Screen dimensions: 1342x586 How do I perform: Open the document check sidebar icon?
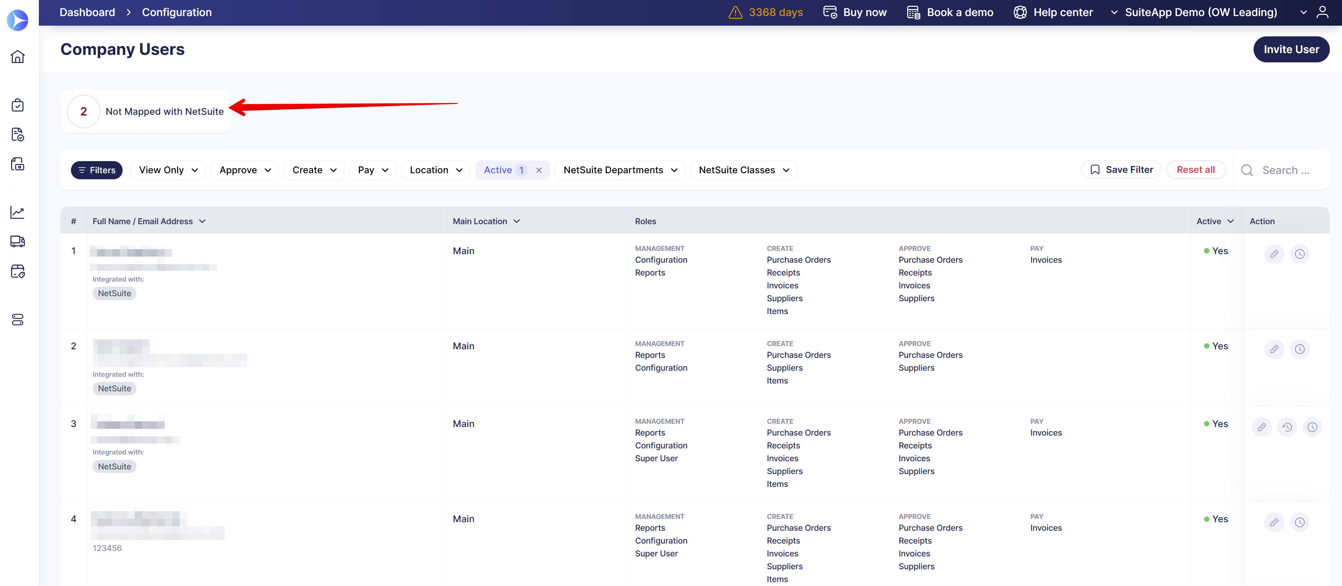[18, 134]
